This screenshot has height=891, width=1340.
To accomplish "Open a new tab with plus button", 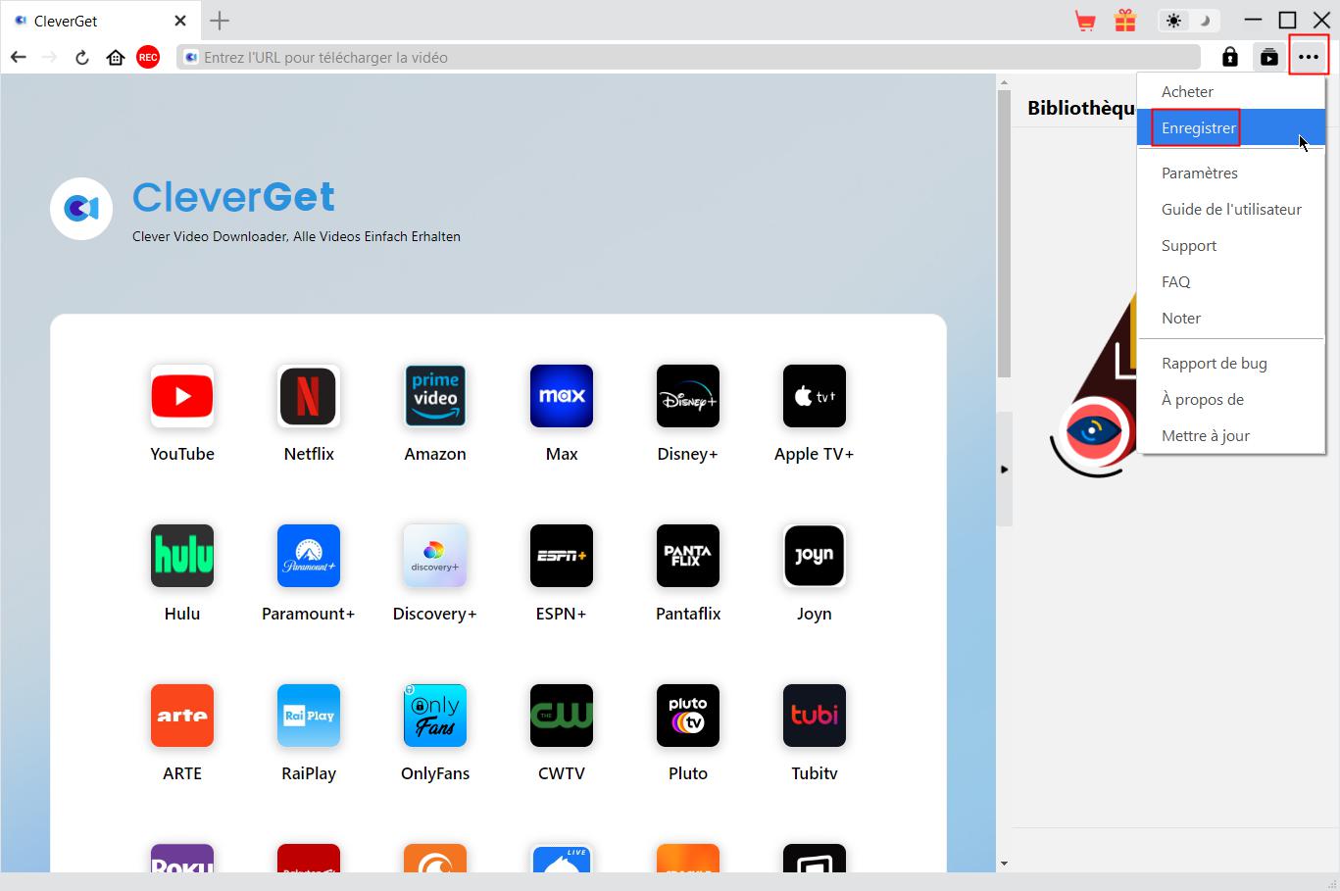I will click(x=220, y=21).
